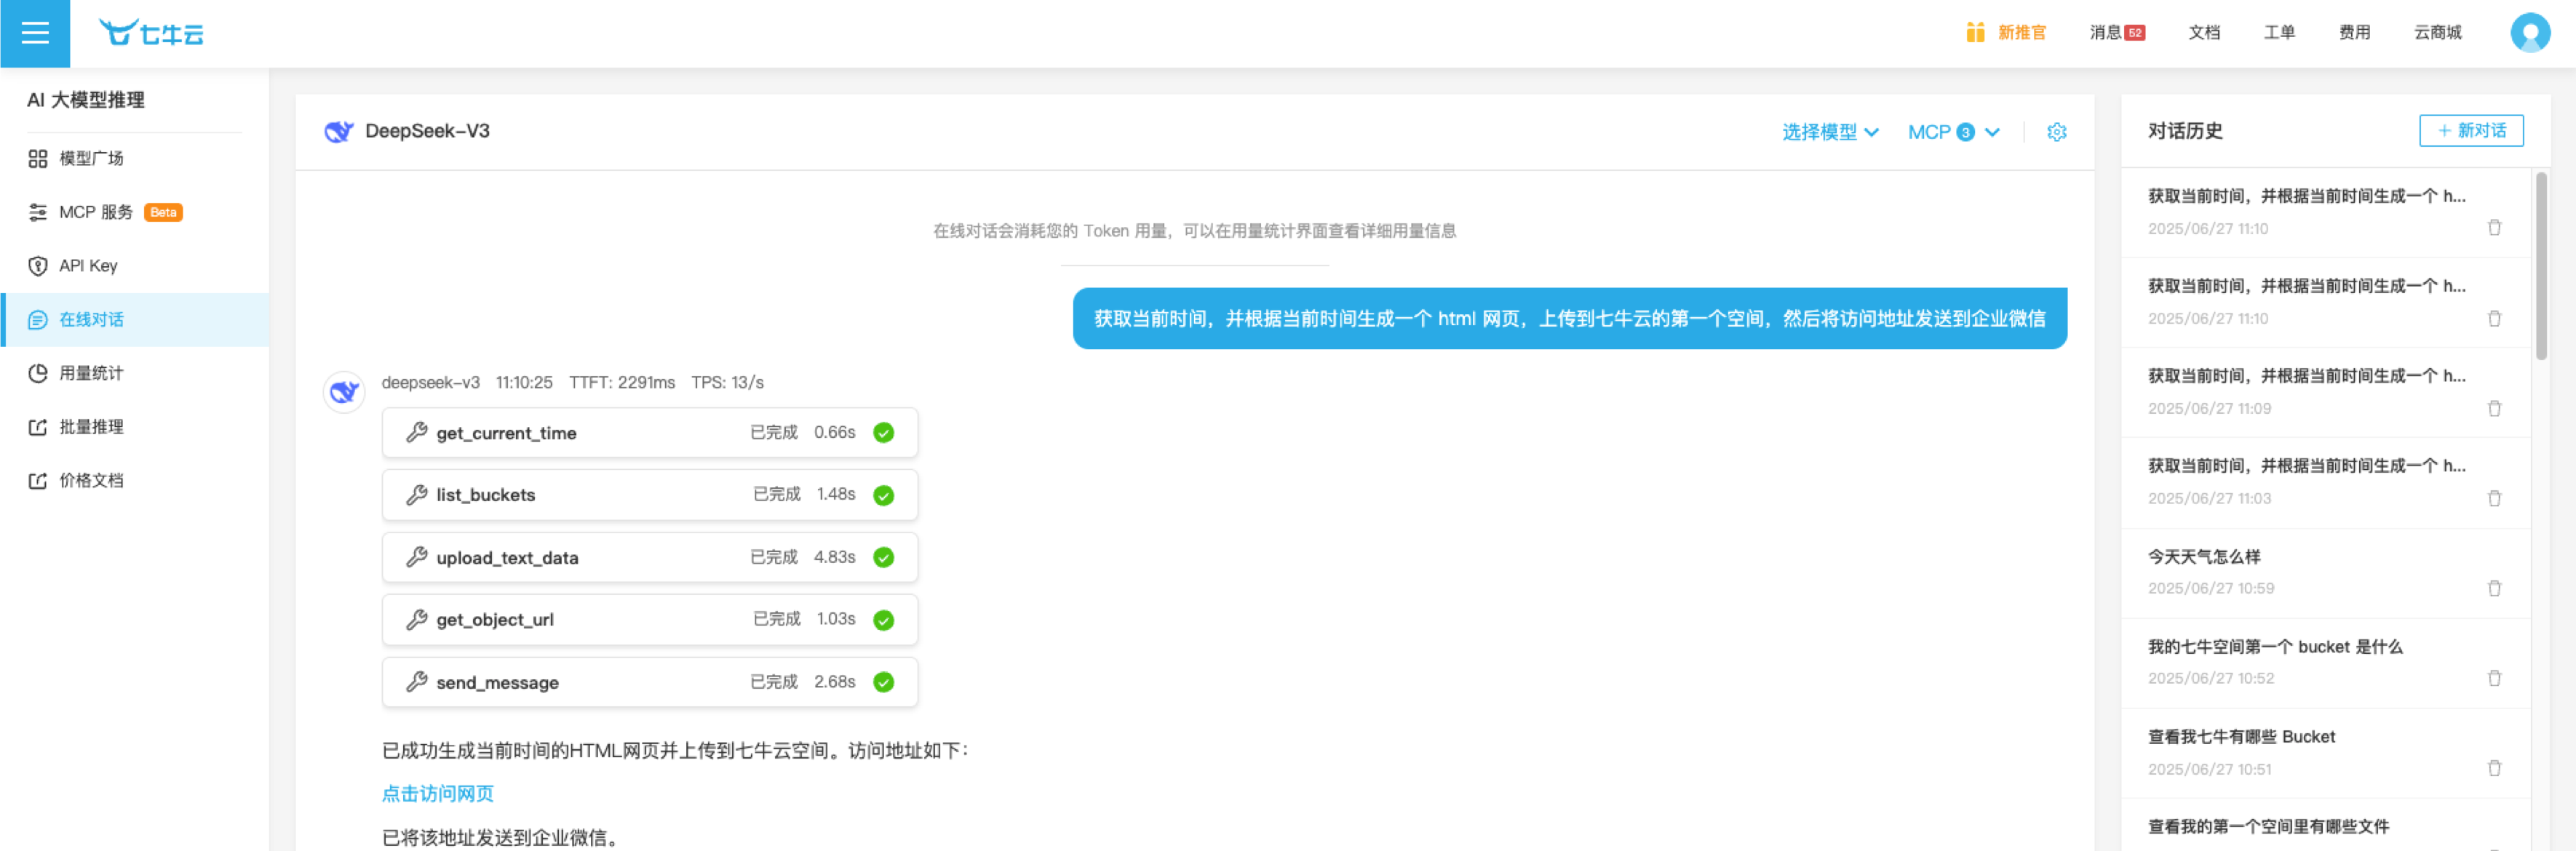Expand the MCP services dropdown
The image size is (2576, 851).
(x=1953, y=132)
